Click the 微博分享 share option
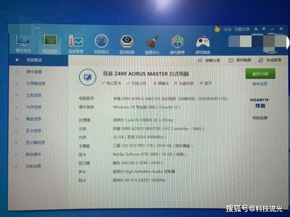 coord(209,60)
